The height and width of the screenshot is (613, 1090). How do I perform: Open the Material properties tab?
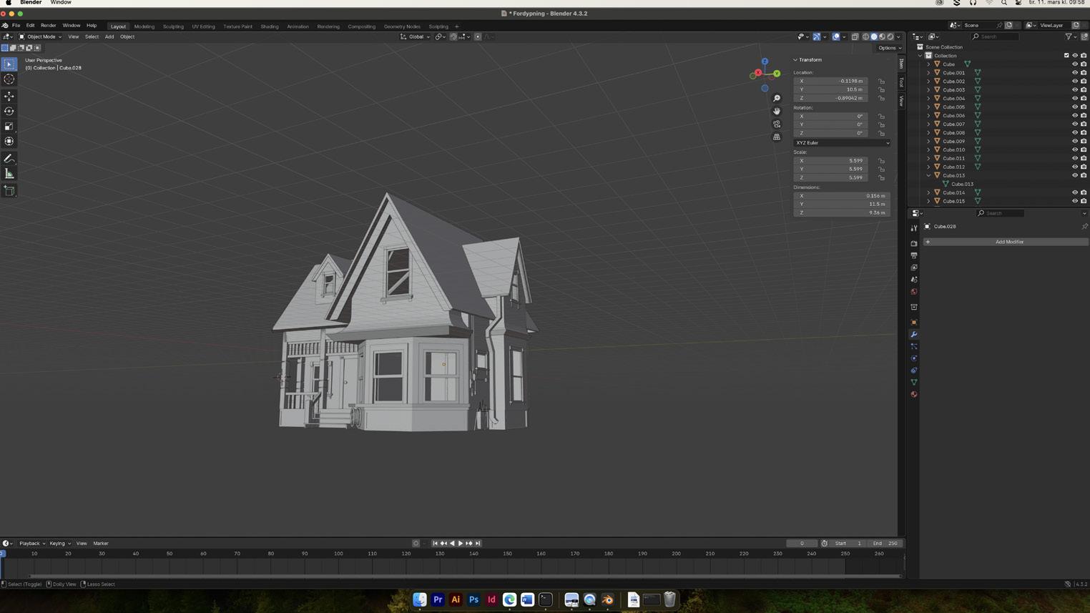point(914,394)
